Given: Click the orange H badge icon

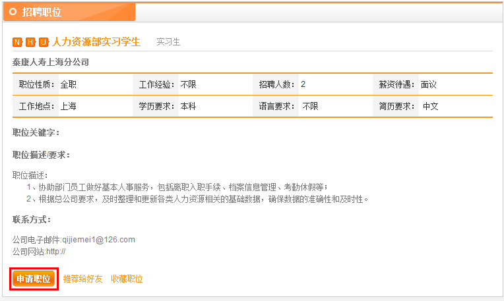Looking at the screenshot, I should click(30, 42).
